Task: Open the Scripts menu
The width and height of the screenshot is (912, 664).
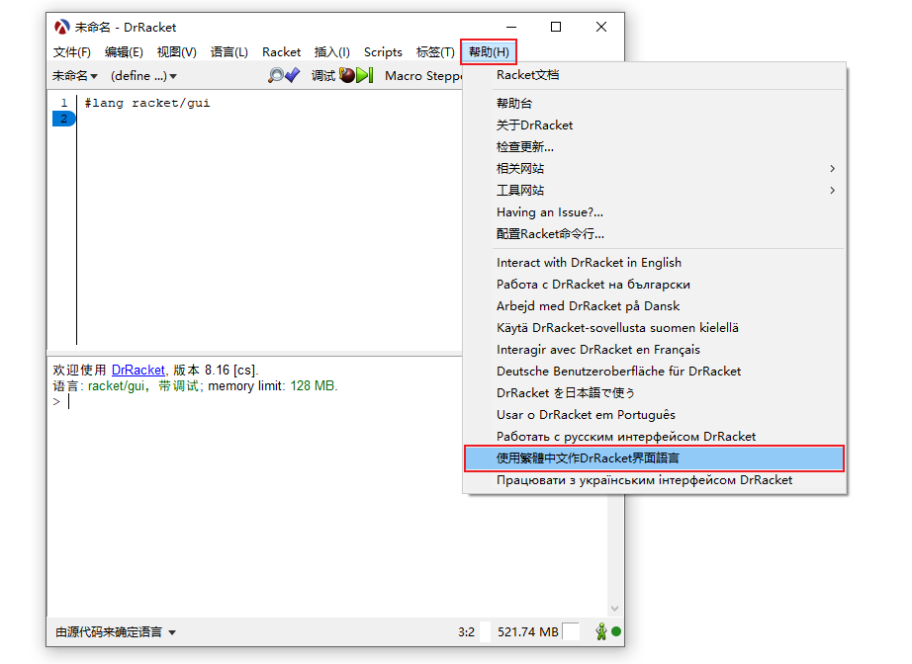Action: coord(383,52)
